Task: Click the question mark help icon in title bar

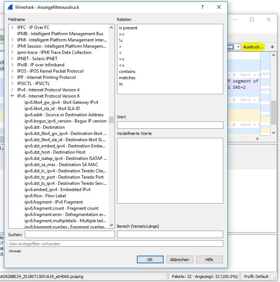Action: tap(202, 7)
